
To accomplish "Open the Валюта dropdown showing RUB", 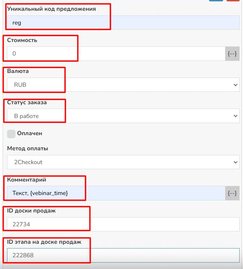I will (123, 85).
